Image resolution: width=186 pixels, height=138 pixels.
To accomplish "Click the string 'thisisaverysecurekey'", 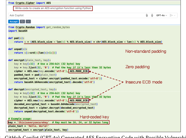I will pyautogui.click(x=33, y=123).
